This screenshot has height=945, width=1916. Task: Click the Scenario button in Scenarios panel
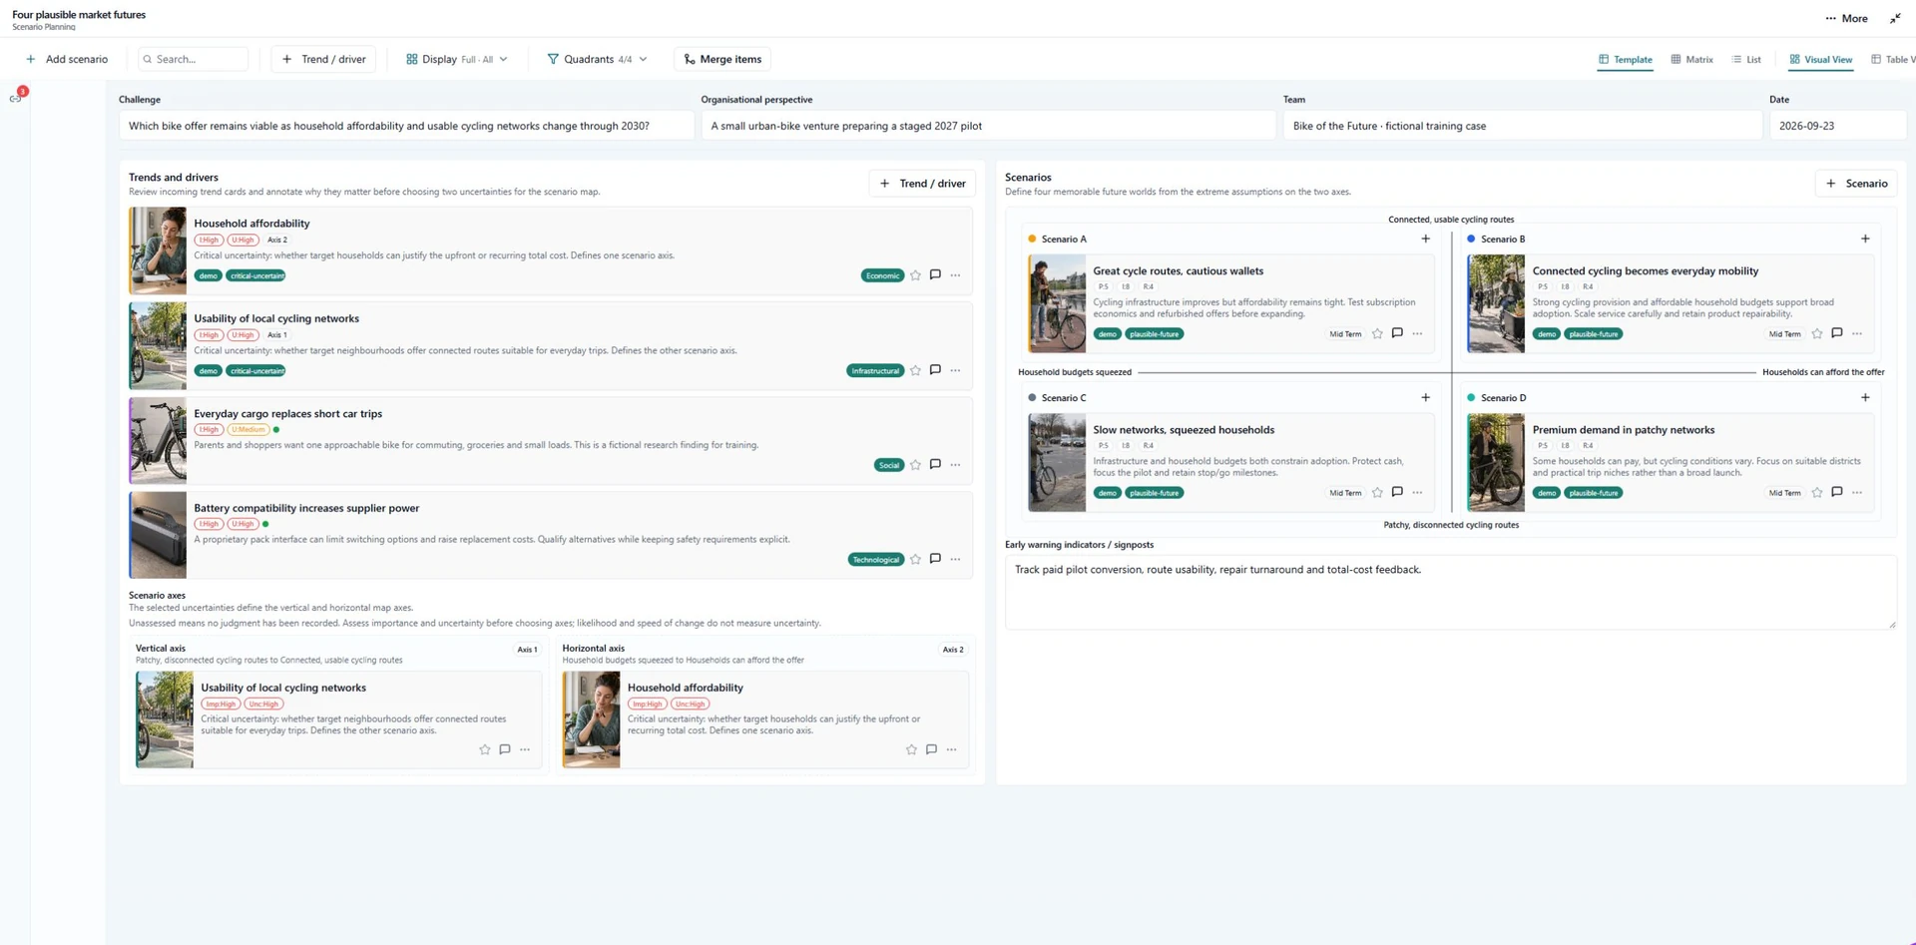pyautogui.click(x=1856, y=184)
